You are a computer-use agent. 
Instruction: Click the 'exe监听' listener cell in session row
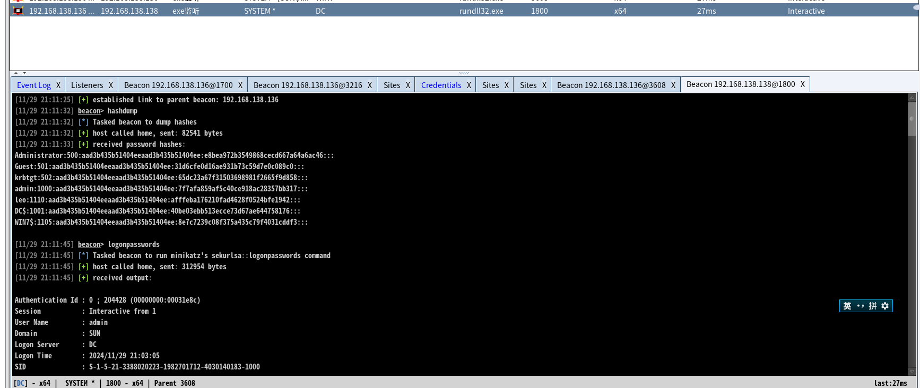pos(186,11)
